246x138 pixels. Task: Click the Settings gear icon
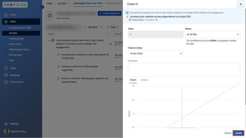click(x=6, y=124)
